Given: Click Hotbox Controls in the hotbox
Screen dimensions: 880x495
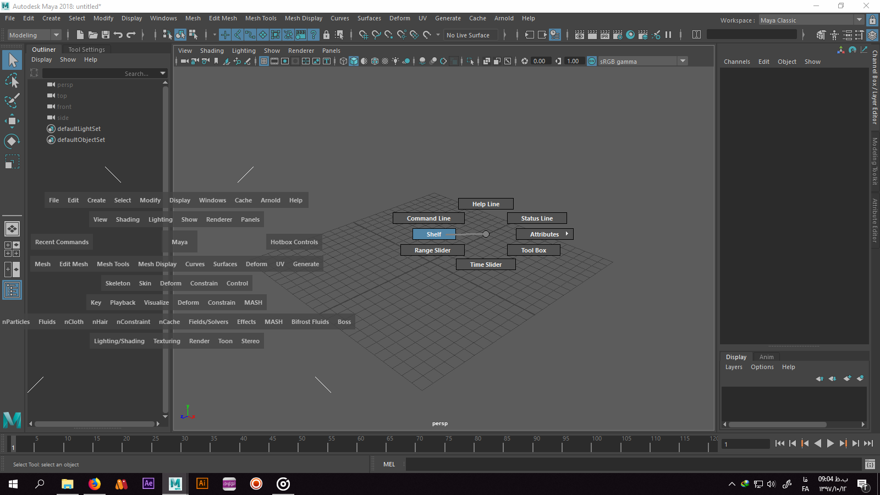Looking at the screenshot, I should (294, 242).
